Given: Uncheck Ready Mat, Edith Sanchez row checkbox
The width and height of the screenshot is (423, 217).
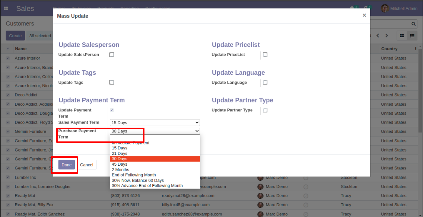Looking at the screenshot, I should coord(8,214).
